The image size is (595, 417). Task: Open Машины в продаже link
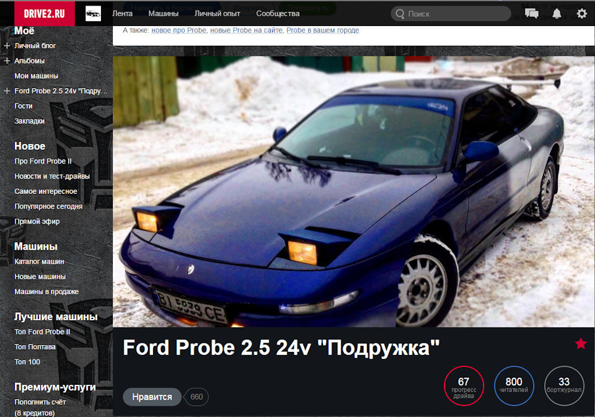(46, 292)
